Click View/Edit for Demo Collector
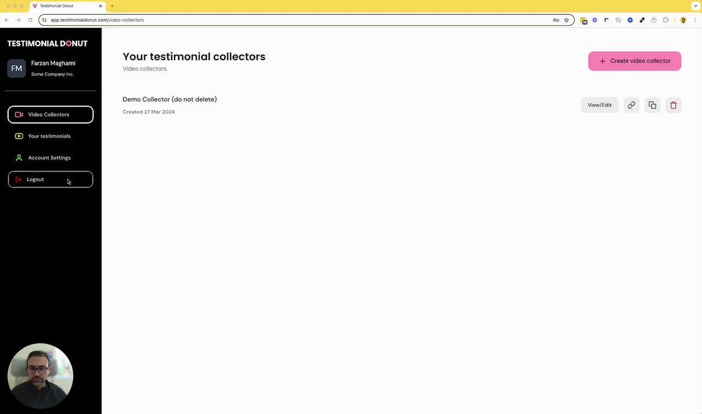702x414 pixels. tap(599, 105)
